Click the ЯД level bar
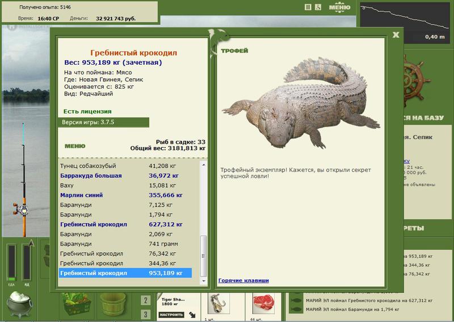Viewport: 454px width, 322px height. coord(27,263)
